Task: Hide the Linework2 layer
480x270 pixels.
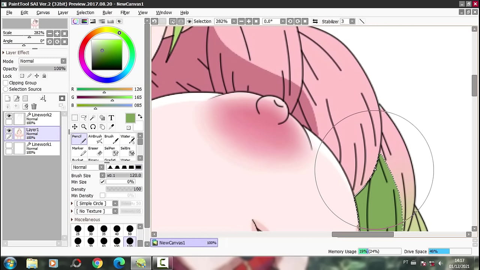Action: 9,116
